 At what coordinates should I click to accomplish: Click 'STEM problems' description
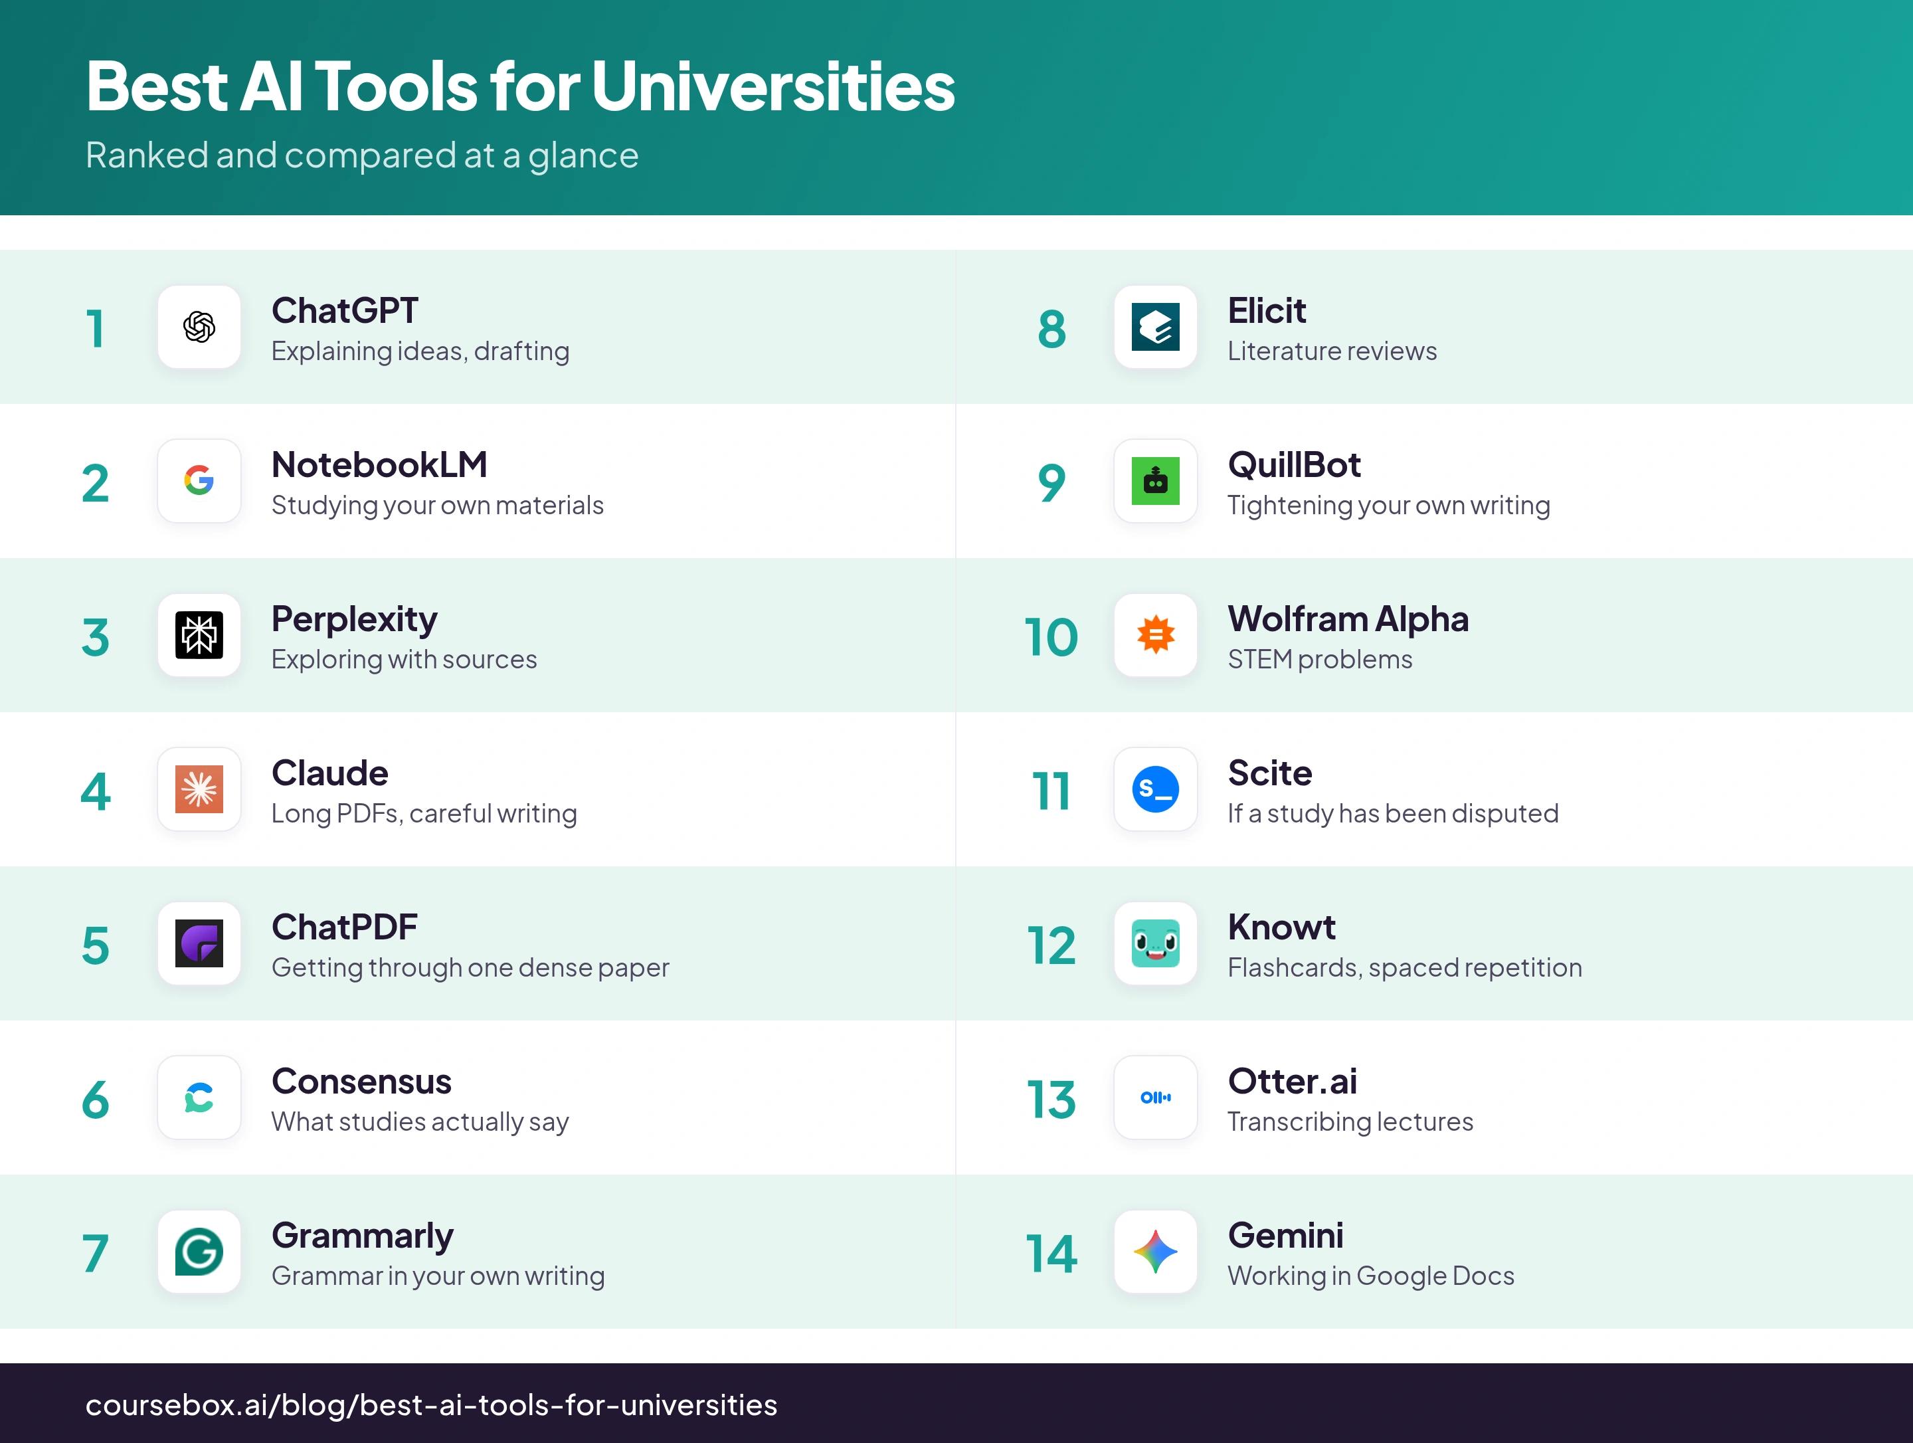(1320, 659)
